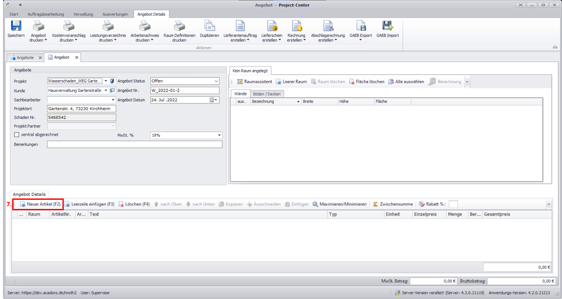The height and width of the screenshot is (299, 562).
Task: Click Leerzeile einfügen (F3) button
Action: coord(90,204)
